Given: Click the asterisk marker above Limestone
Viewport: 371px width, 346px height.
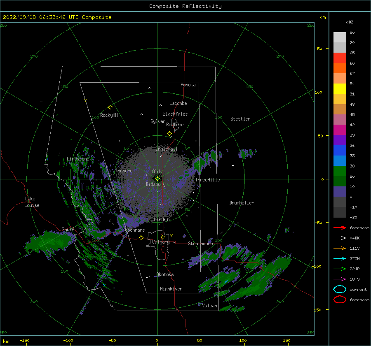Looking at the screenshot, I should [x=78, y=155].
